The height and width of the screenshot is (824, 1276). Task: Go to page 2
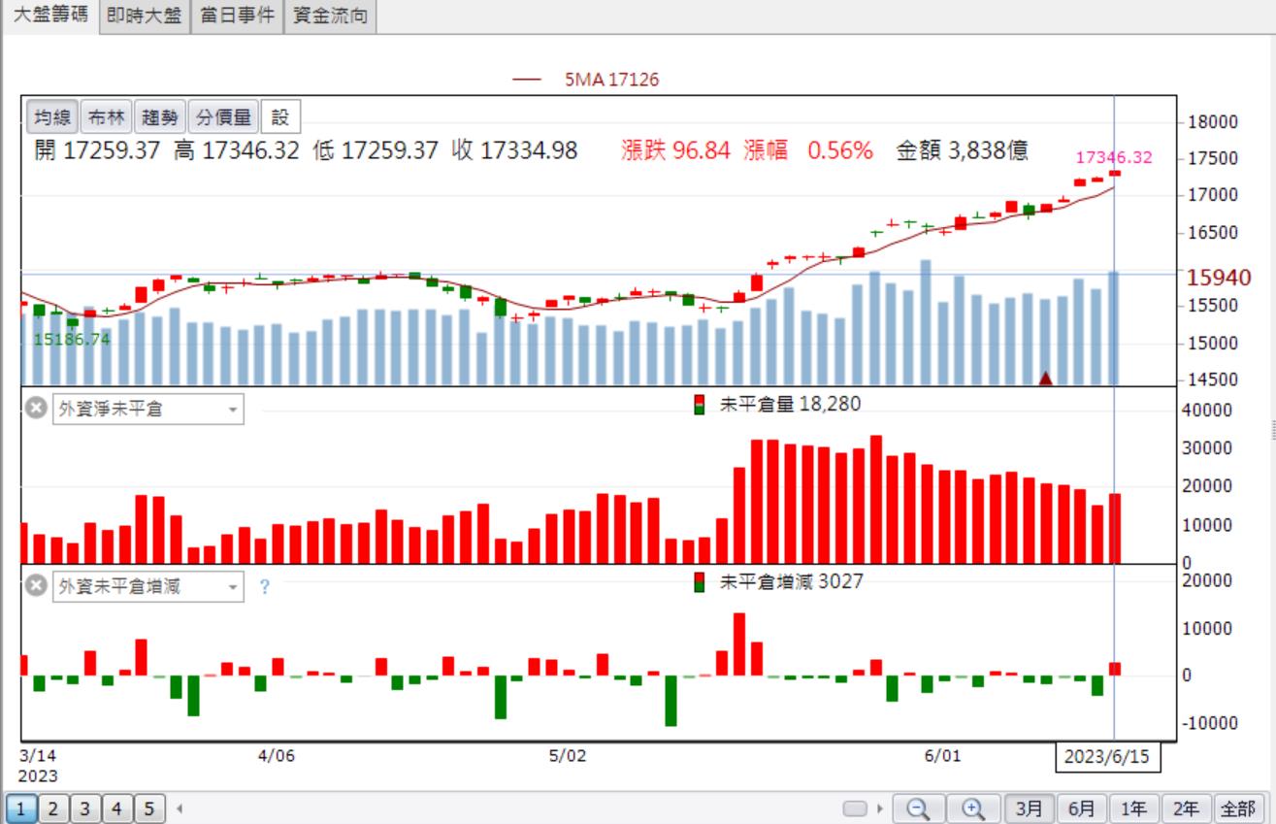[x=54, y=808]
